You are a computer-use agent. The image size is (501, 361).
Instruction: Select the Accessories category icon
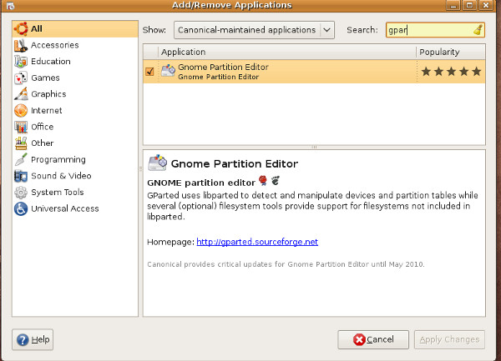(x=21, y=45)
